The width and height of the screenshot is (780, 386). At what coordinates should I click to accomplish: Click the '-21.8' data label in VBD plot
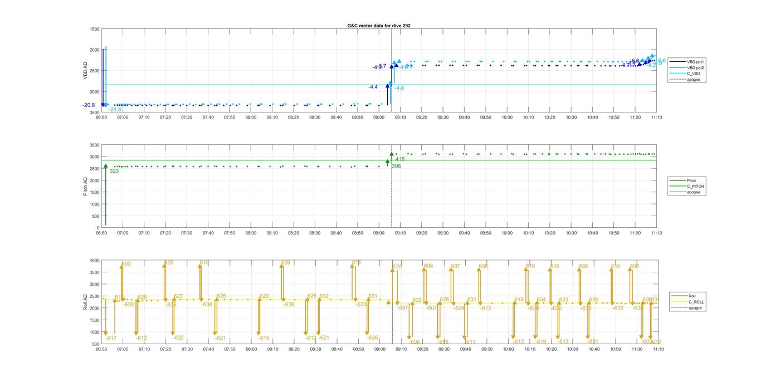click(x=115, y=110)
